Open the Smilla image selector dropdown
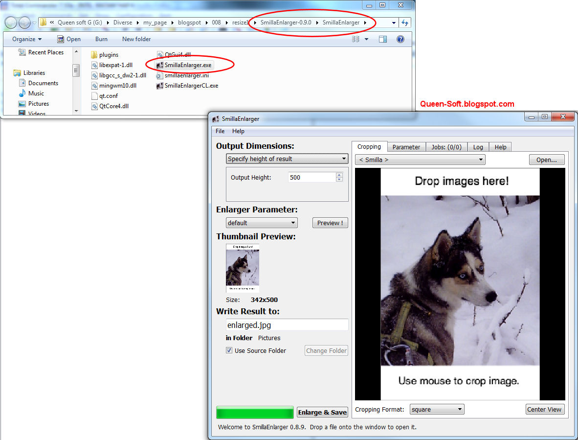Screen dimensions: 578x440 click(x=420, y=160)
